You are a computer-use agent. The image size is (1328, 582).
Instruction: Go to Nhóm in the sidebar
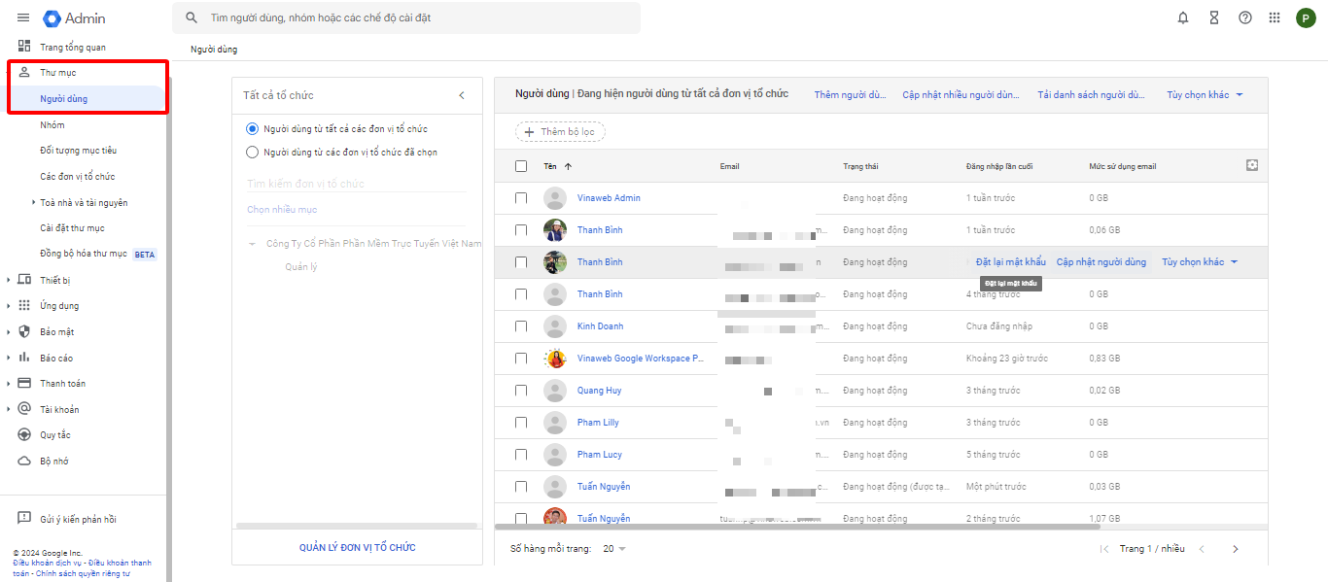click(52, 125)
